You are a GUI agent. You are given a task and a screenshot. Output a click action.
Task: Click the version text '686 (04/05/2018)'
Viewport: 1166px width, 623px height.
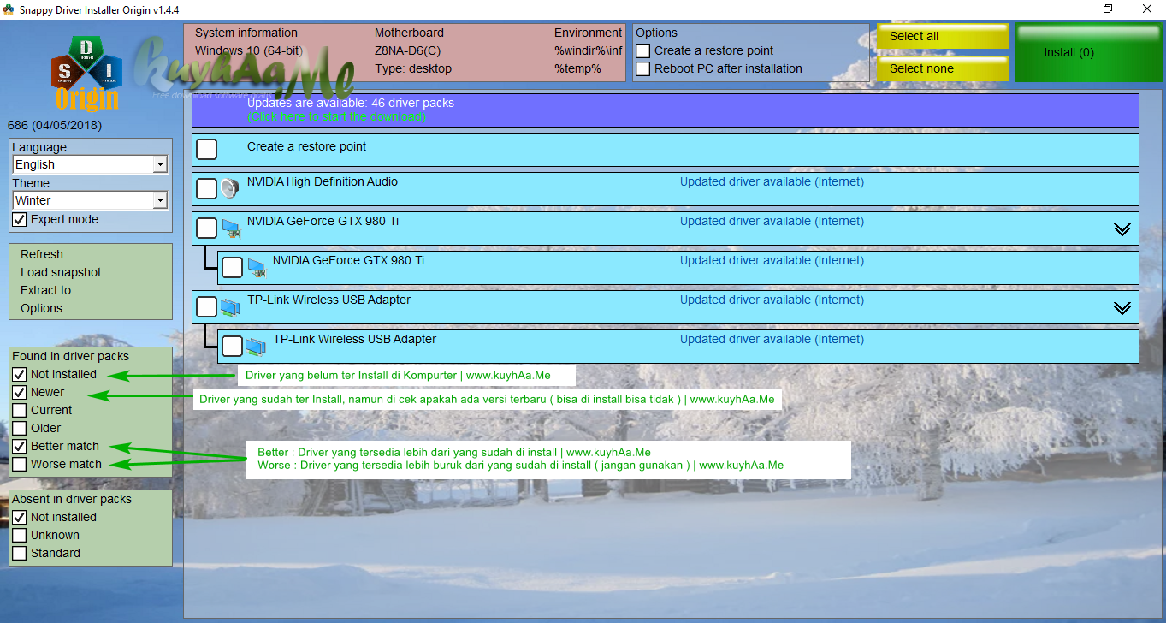(x=55, y=125)
